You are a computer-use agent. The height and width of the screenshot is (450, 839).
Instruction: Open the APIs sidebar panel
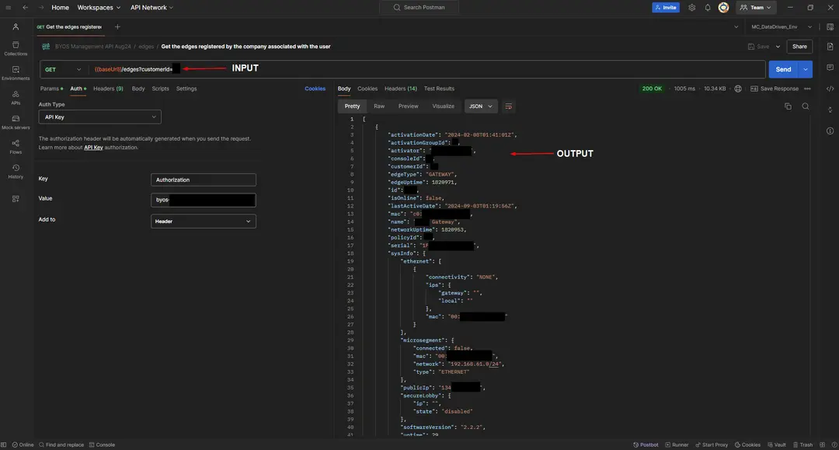click(16, 98)
